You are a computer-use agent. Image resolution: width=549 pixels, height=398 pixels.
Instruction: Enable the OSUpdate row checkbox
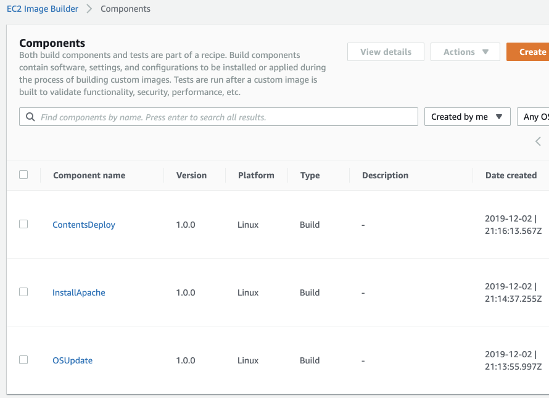pyautogui.click(x=23, y=360)
